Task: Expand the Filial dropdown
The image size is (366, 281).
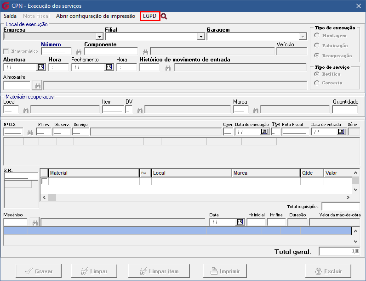Action: 201,37
